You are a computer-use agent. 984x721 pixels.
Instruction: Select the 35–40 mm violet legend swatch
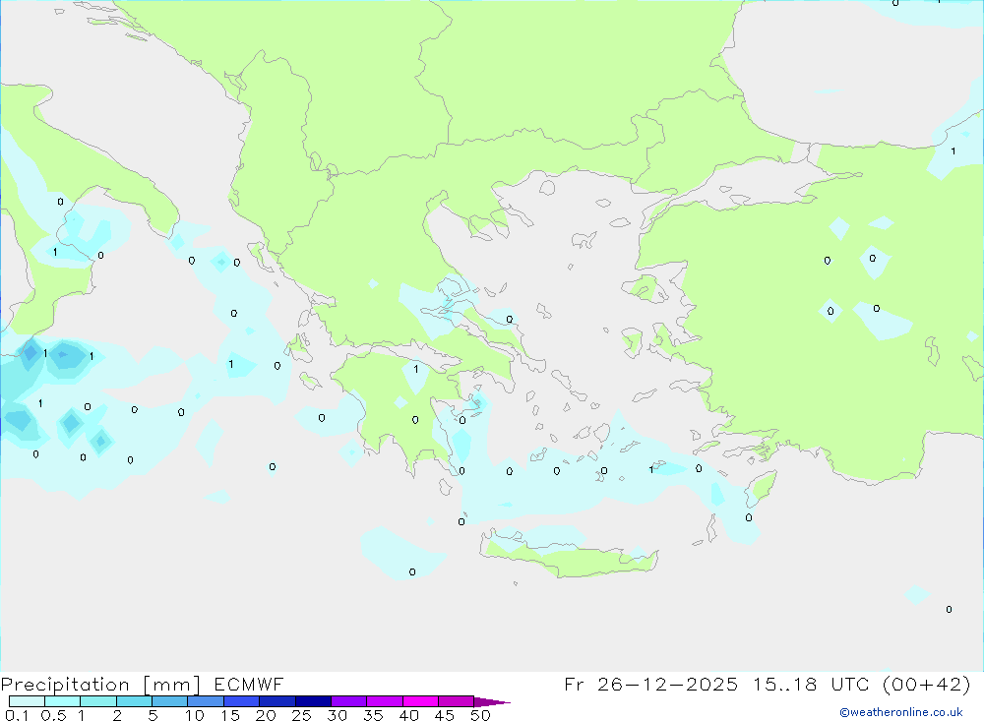click(385, 701)
